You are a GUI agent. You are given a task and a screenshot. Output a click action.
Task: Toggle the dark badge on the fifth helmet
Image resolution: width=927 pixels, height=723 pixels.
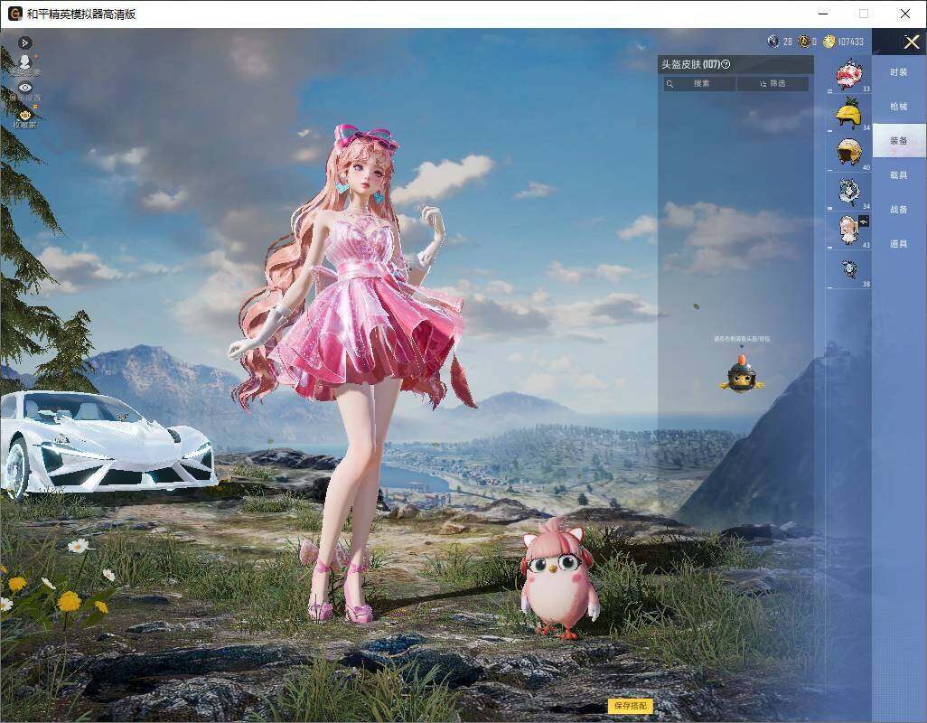(x=864, y=221)
